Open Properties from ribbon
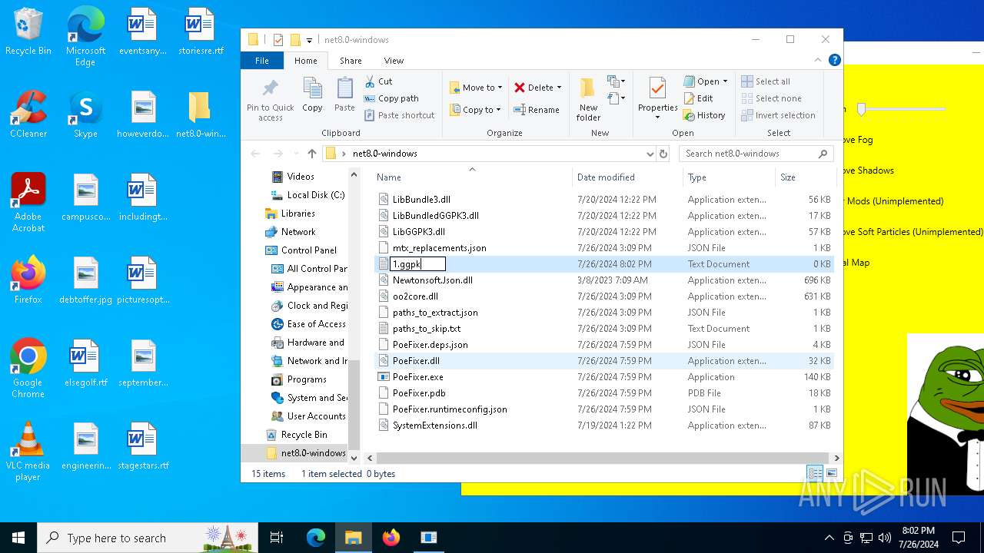The image size is (984, 553). click(x=657, y=99)
